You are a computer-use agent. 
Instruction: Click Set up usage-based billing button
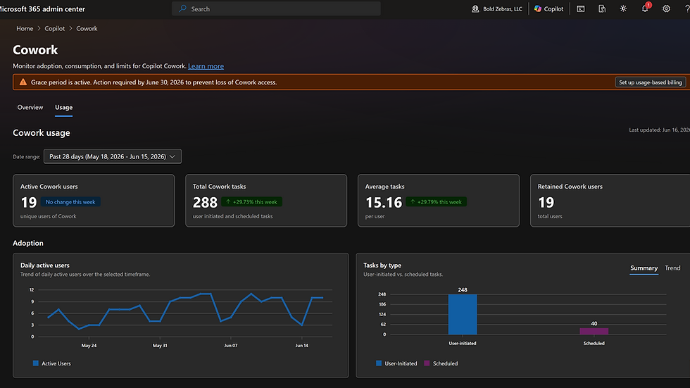[x=650, y=82]
